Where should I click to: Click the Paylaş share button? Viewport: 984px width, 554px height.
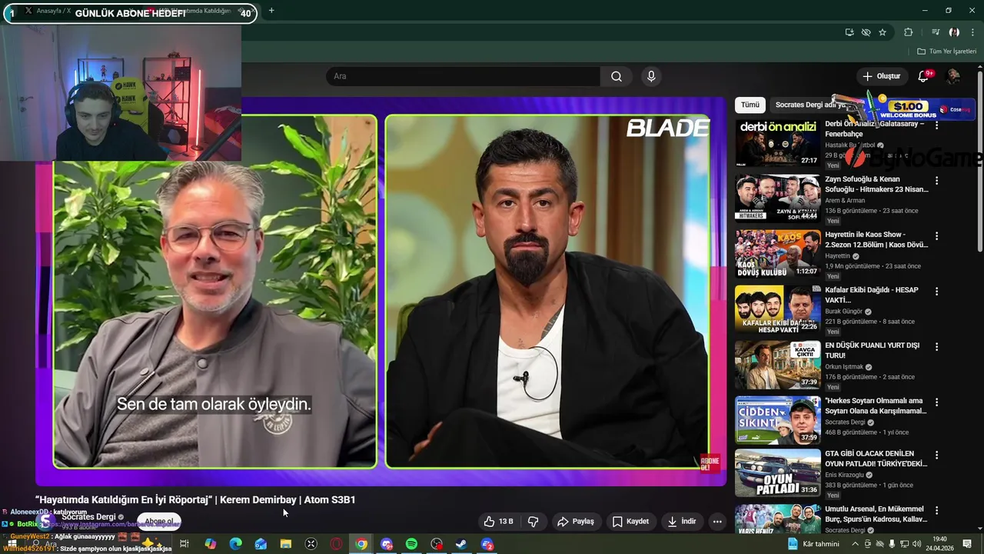click(x=576, y=522)
